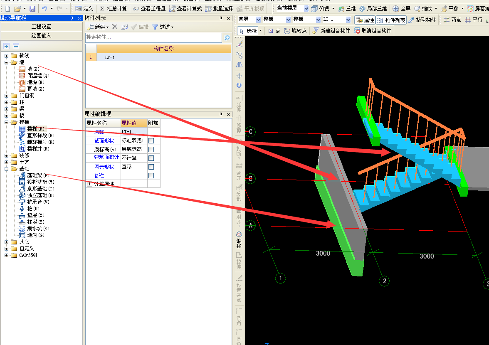Toggle the 构件列表 component list button
The image size is (489, 345).
pos(391,20)
